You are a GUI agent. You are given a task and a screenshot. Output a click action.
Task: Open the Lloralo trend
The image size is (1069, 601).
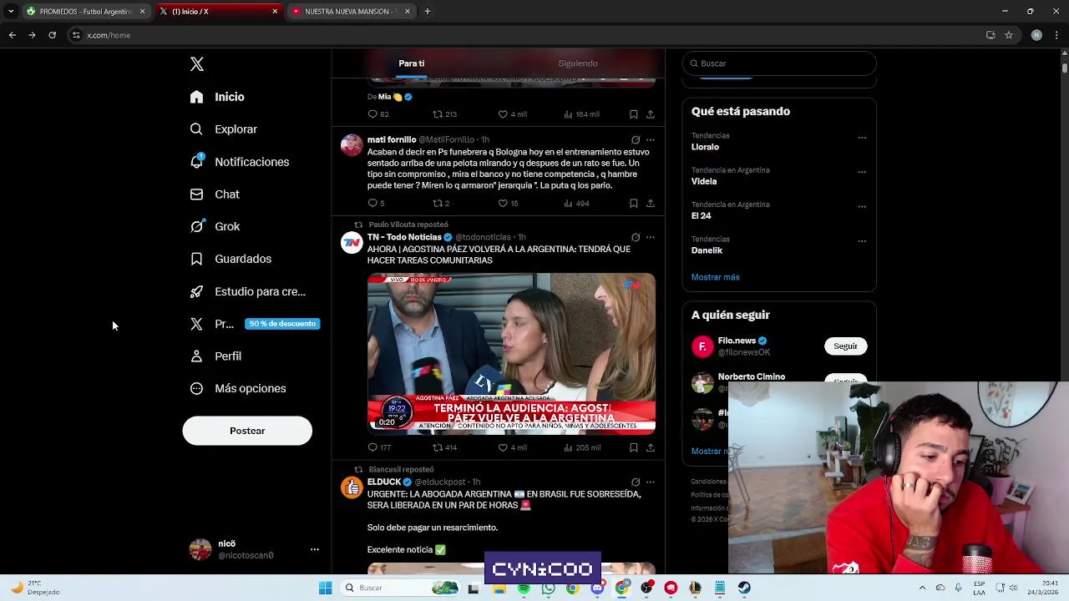coord(705,147)
